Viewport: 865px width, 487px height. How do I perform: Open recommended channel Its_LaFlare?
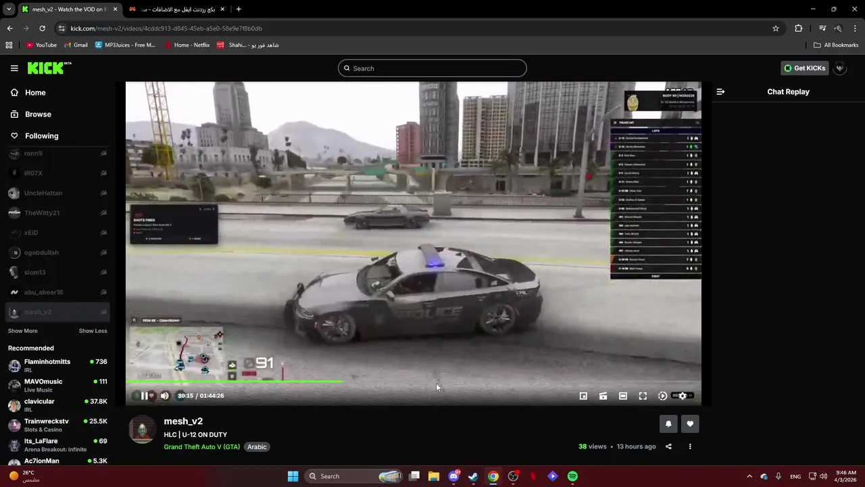coord(57,444)
